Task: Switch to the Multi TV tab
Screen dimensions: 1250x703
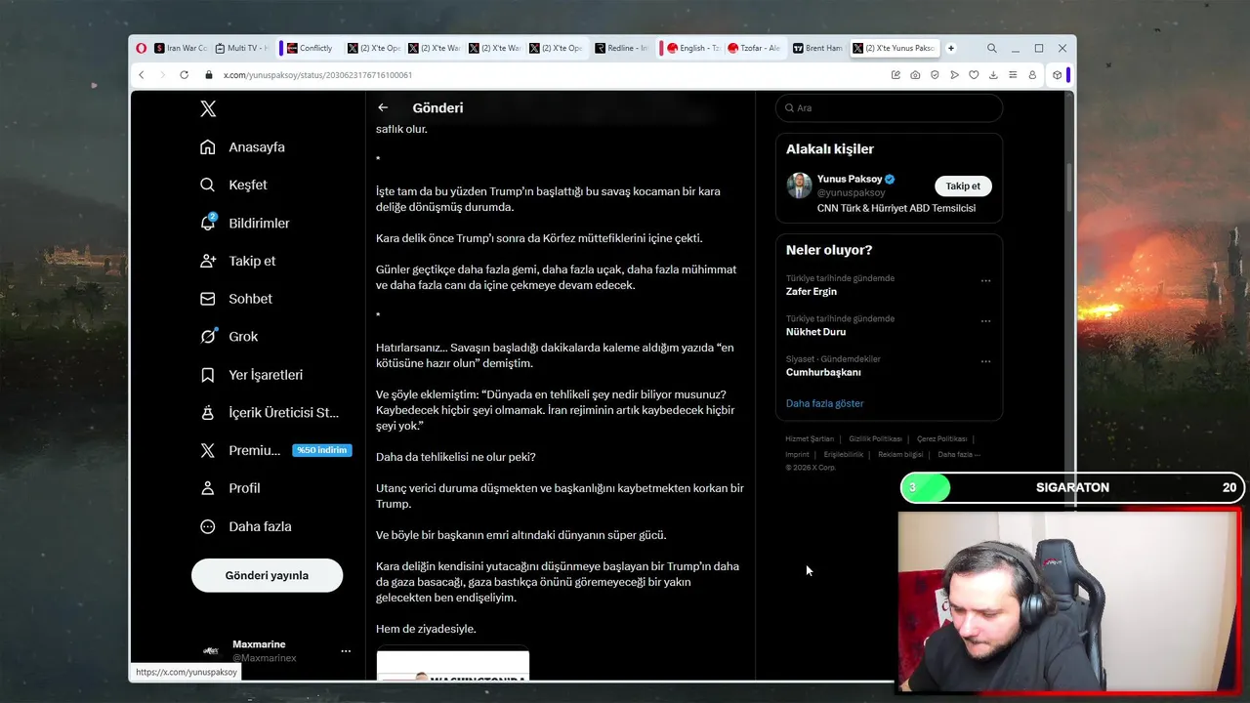Action: pos(240,48)
